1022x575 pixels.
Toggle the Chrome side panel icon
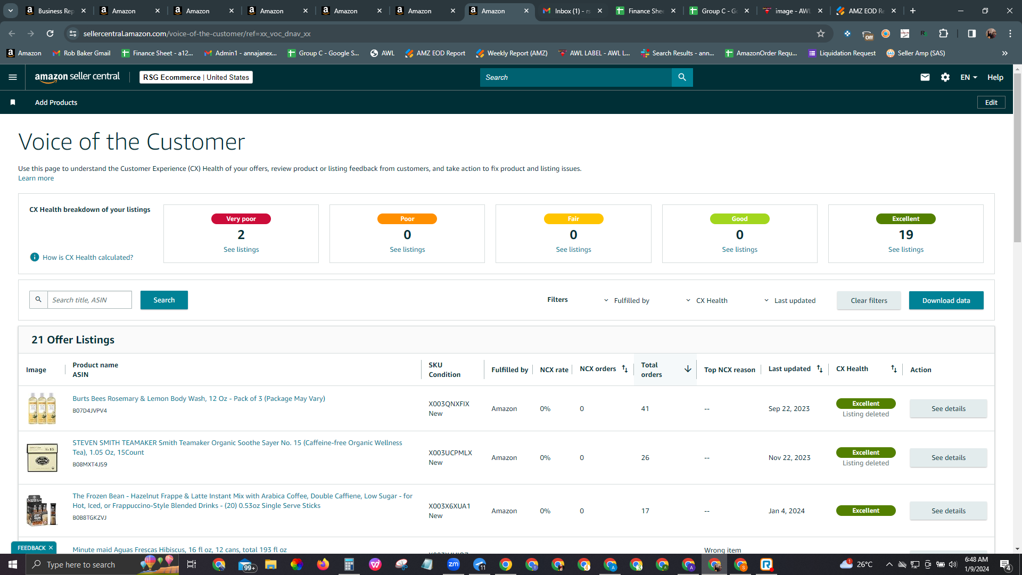[x=972, y=34]
